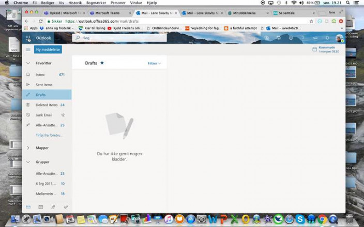Click the Tilføj fra foretrukne link
The image size is (364, 227).
pos(49,135)
